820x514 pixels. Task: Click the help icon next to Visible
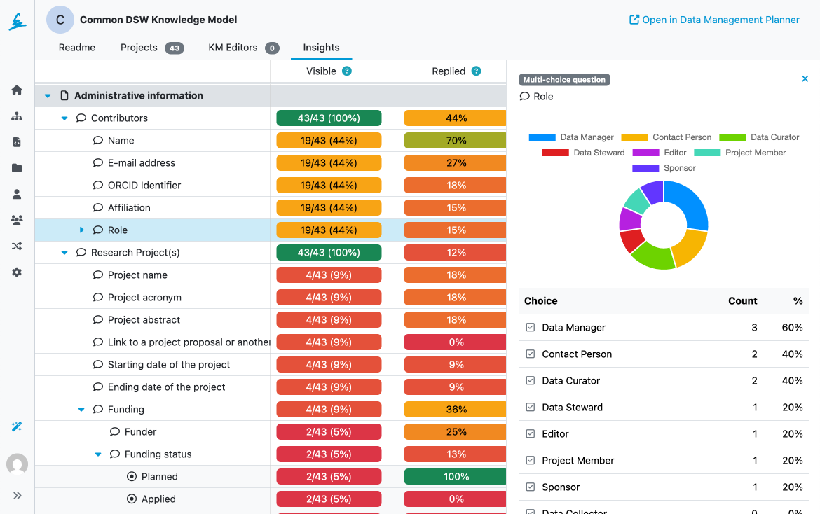346,71
